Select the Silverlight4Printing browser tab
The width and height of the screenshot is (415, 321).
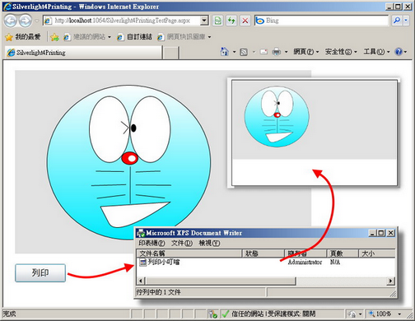tap(83, 53)
